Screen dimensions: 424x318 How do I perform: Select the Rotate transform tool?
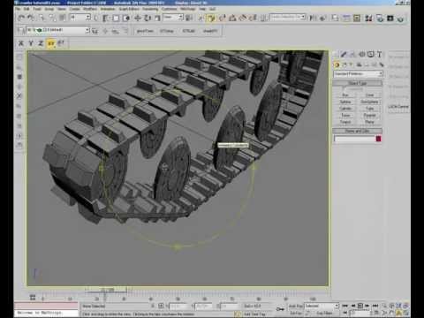148,18
